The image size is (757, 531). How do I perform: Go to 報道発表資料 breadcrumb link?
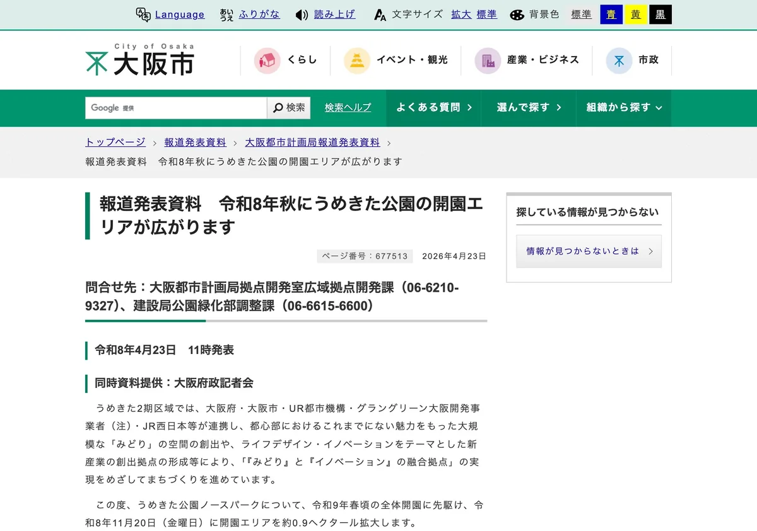tap(196, 142)
